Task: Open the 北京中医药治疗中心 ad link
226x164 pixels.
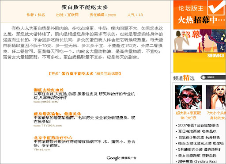Action: click(53, 137)
